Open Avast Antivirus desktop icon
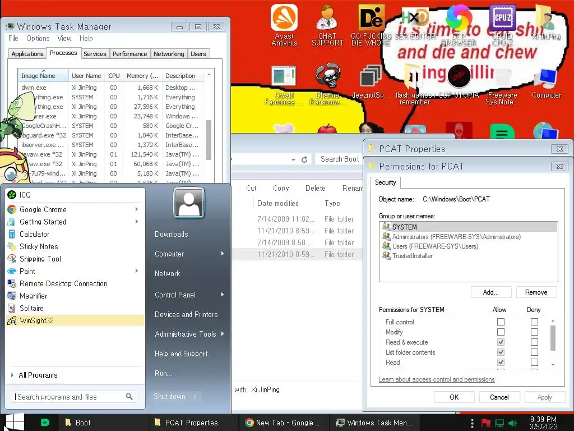The image size is (574, 431). click(x=284, y=25)
